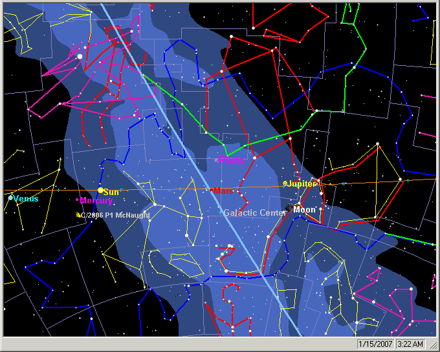Click the comet McNaught symbol
Image resolution: width=440 pixels, height=352 pixels.
[x=79, y=215]
